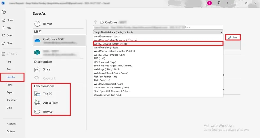Image resolution: width=260 pixels, height=138 pixels.
Task: Select Save in the left menu
Action: (9, 69)
